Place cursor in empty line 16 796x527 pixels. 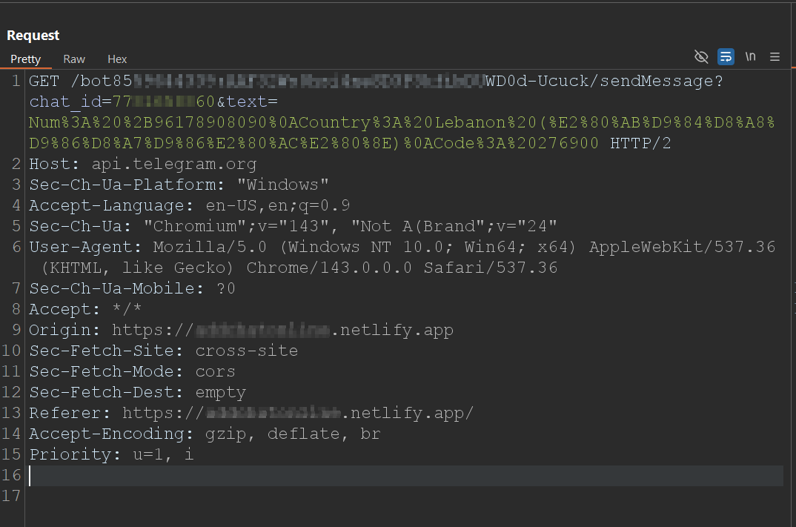(x=405, y=476)
